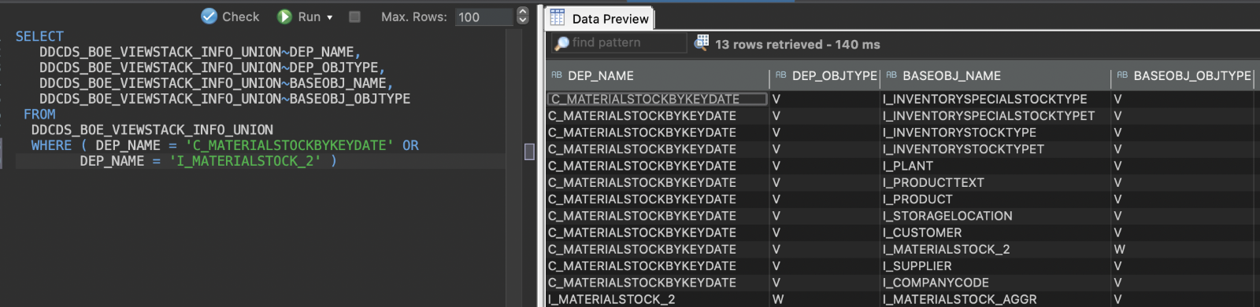Screen dimensions: 1260x307
Task: Sort by the DEP_OBJTYPE column header
Action: 825,76
